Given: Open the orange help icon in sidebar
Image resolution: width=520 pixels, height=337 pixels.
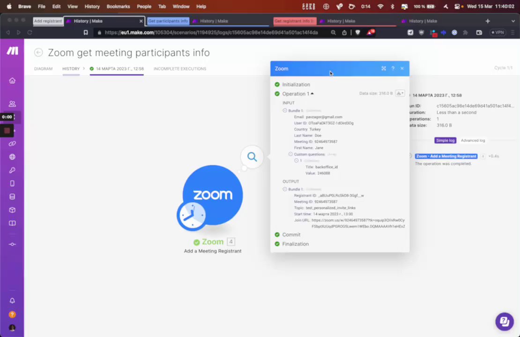Looking at the screenshot, I should (12, 315).
